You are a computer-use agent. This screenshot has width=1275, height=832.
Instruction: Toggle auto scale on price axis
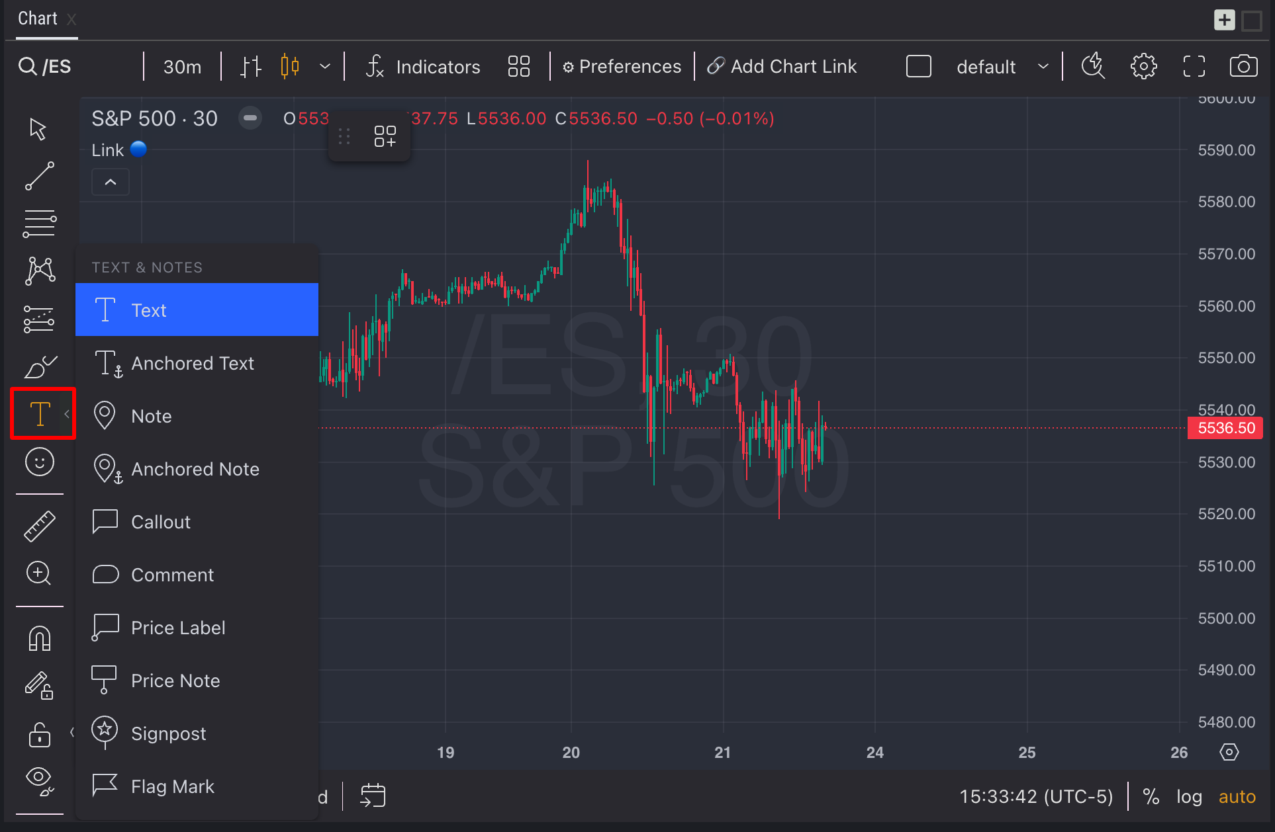click(1237, 796)
